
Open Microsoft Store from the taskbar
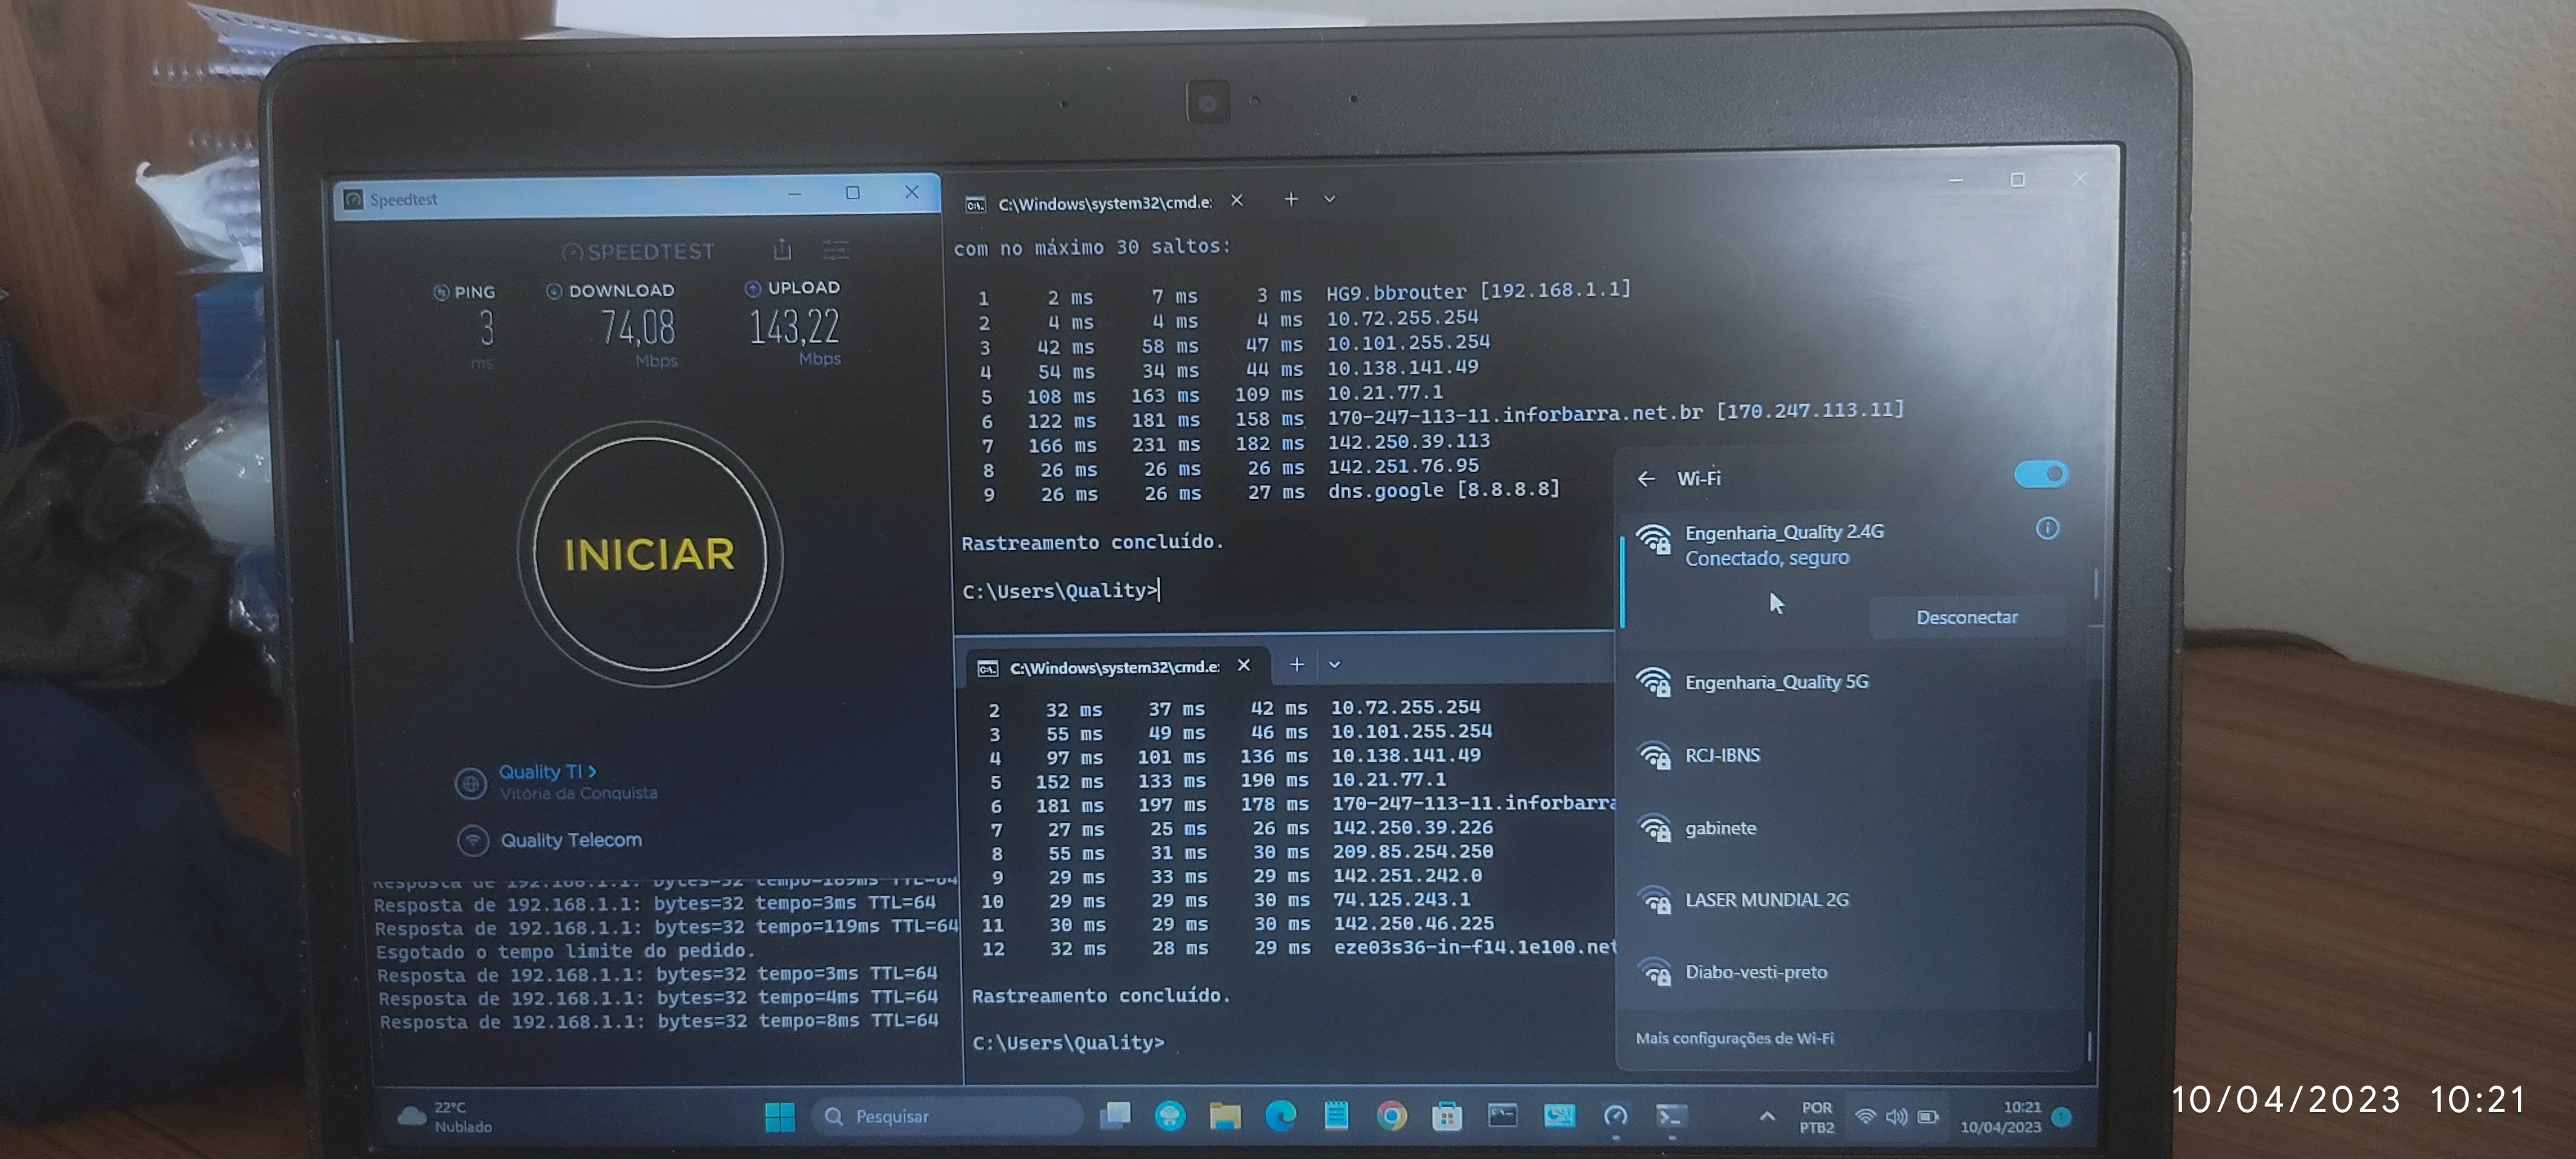click(x=1446, y=1115)
